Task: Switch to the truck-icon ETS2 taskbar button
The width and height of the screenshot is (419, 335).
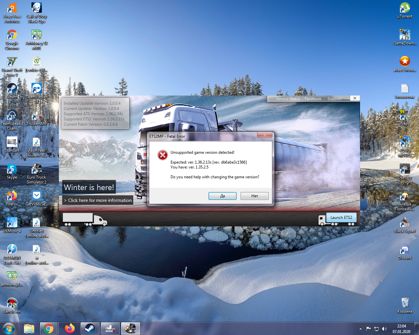Action: [x=131, y=328]
